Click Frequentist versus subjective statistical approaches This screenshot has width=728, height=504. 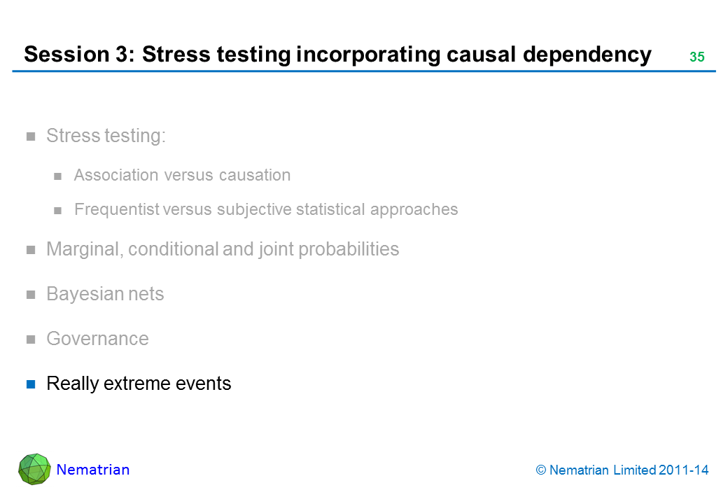[266, 209]
